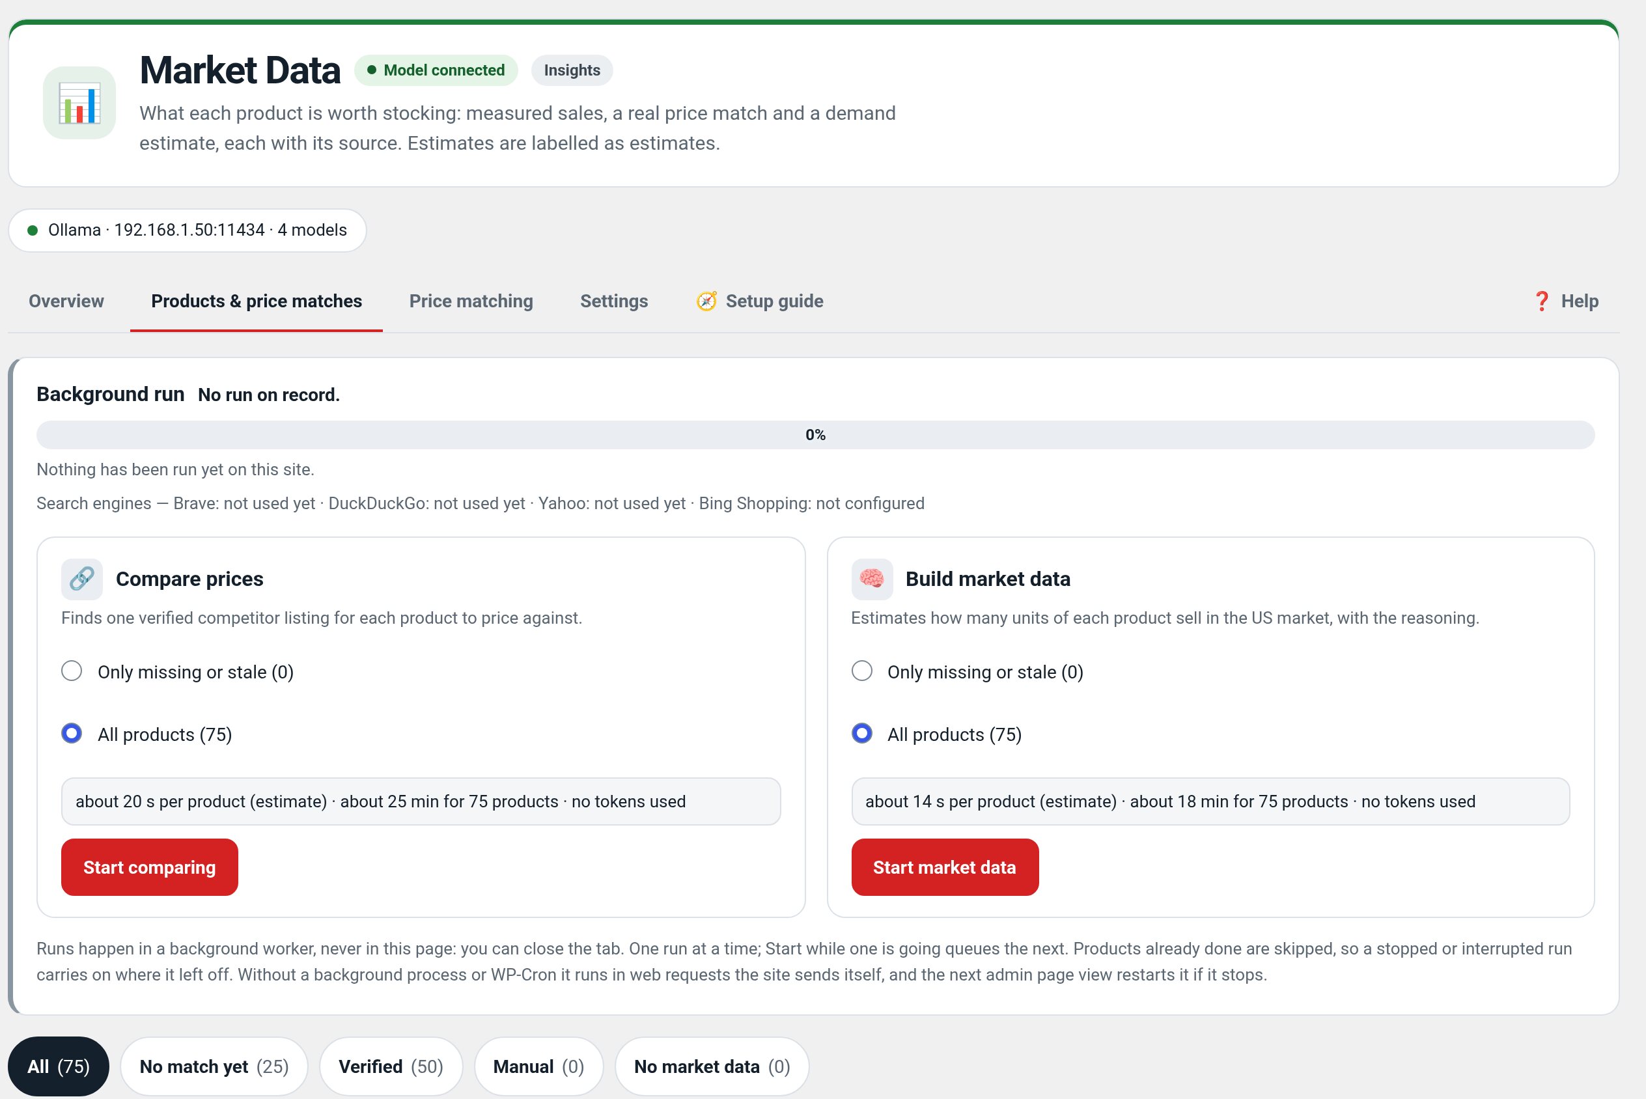Go to the Settings tab
Viewport: 1646px width, 1099px height.
[614, 301]
